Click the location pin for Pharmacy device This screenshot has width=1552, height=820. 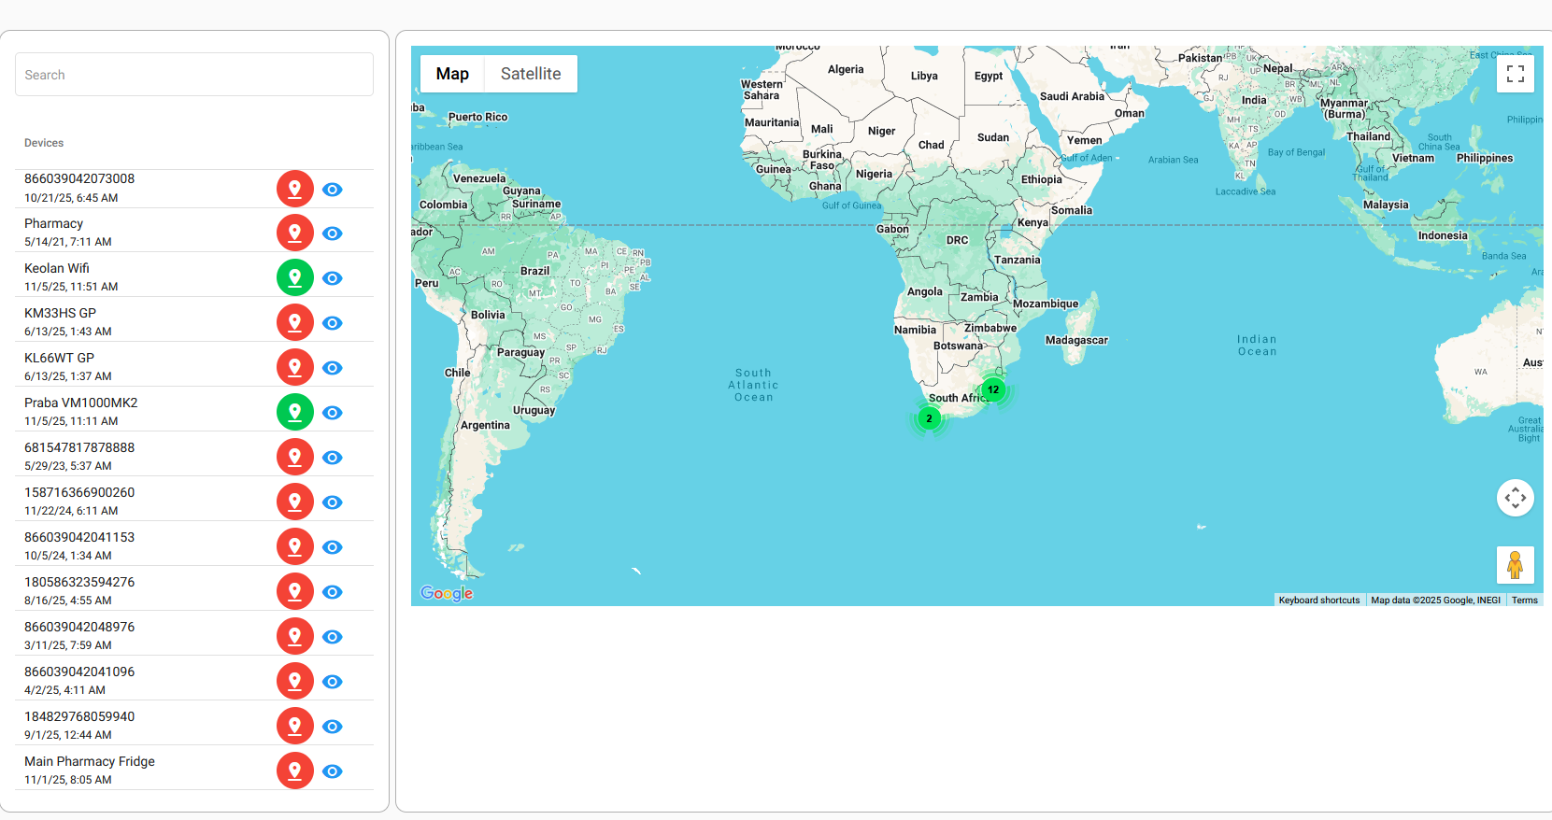[294, 233]
